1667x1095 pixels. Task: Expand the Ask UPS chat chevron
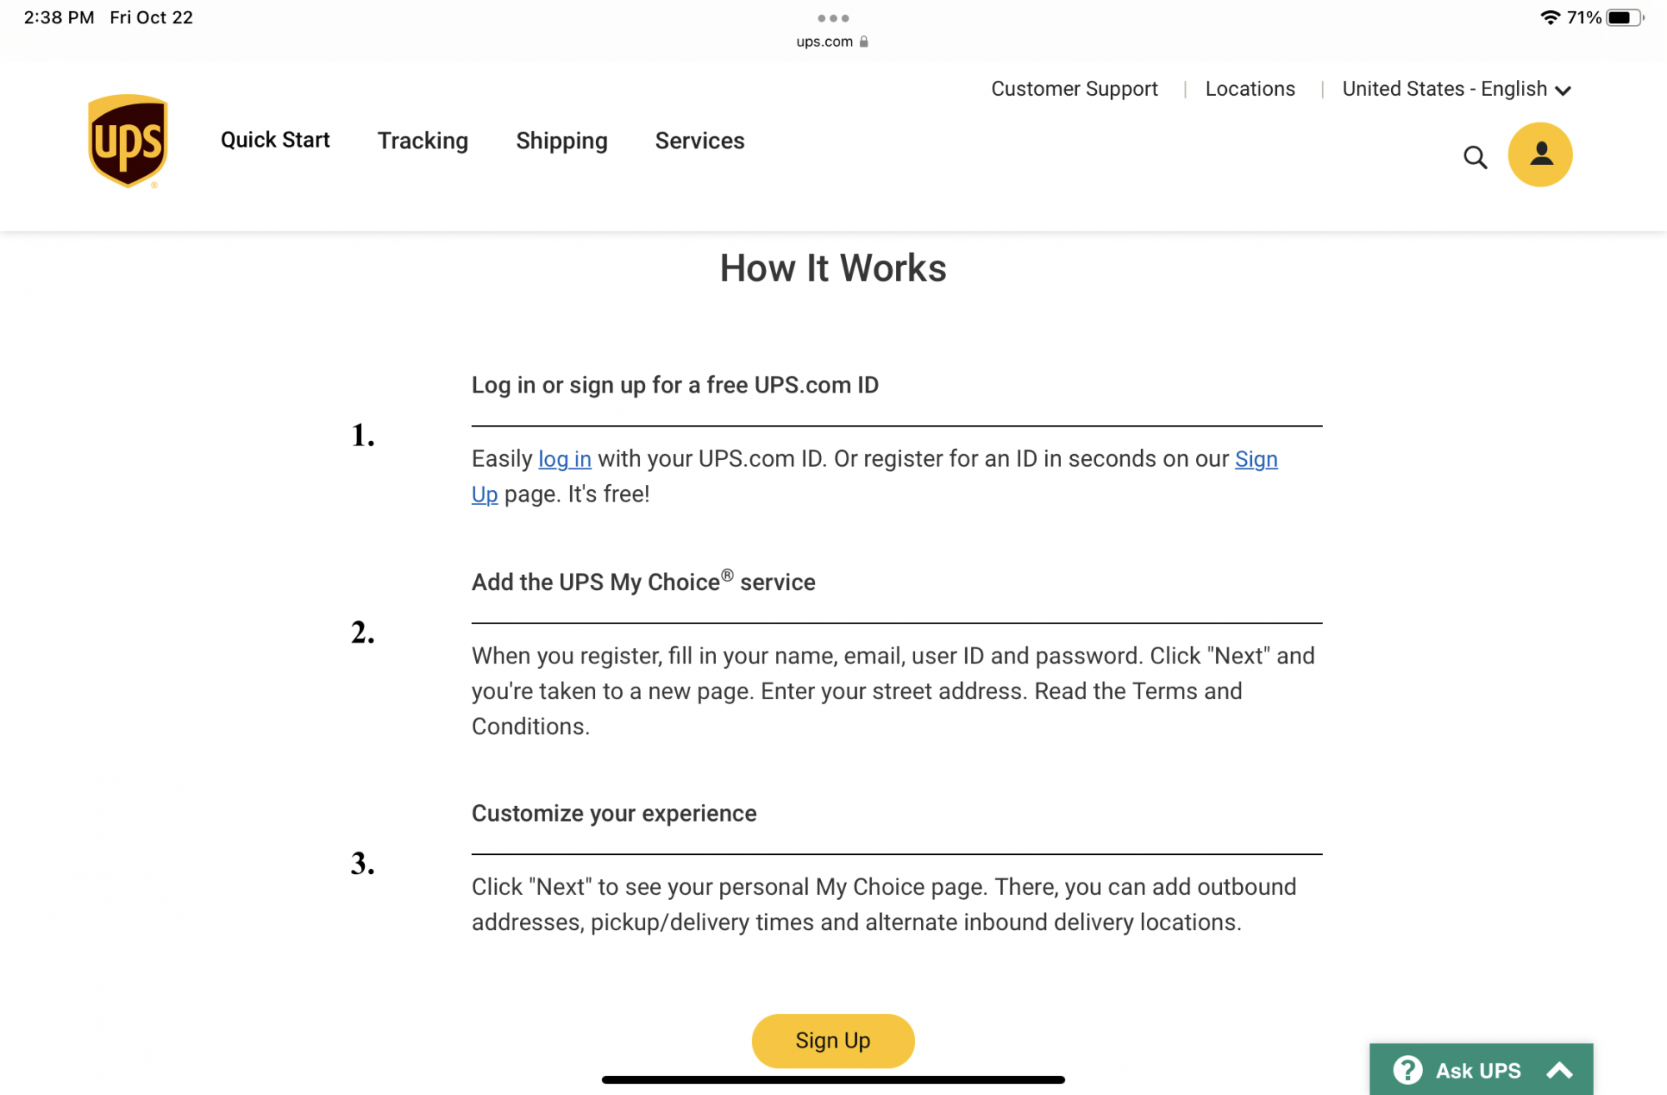click(x=1559, y=1070)
